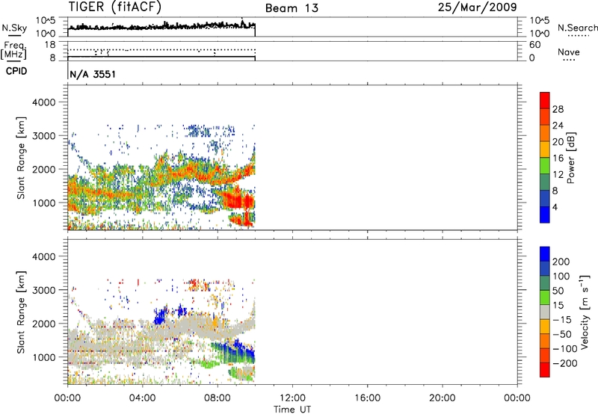The height and width of the screenshot is (414, 598).
Task: Click the dotted Nave line in frequency panel
Action: (x=161, y=50)
